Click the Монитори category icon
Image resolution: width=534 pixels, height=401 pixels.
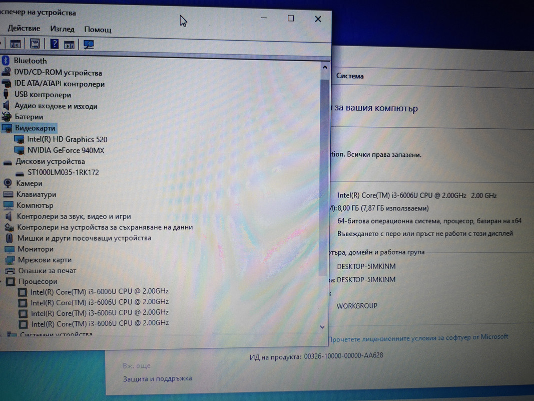point(10,249)
